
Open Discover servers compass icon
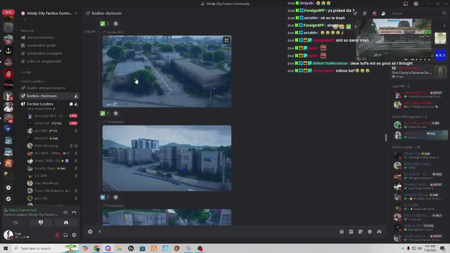[x=8, y=199]
